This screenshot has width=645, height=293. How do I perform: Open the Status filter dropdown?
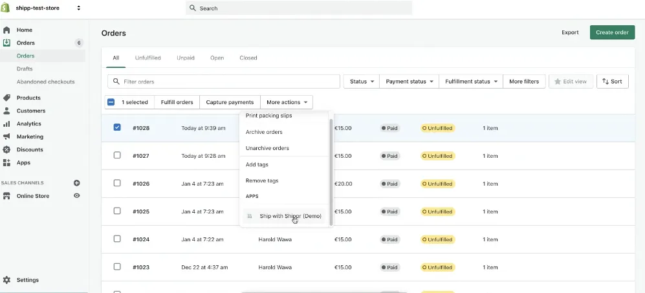(x=362, y=81)
